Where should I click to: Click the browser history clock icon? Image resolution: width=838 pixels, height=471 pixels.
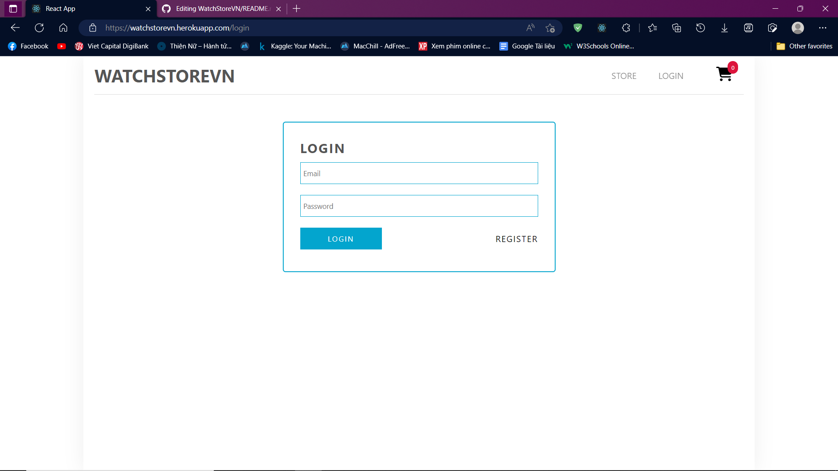[701, 28]
